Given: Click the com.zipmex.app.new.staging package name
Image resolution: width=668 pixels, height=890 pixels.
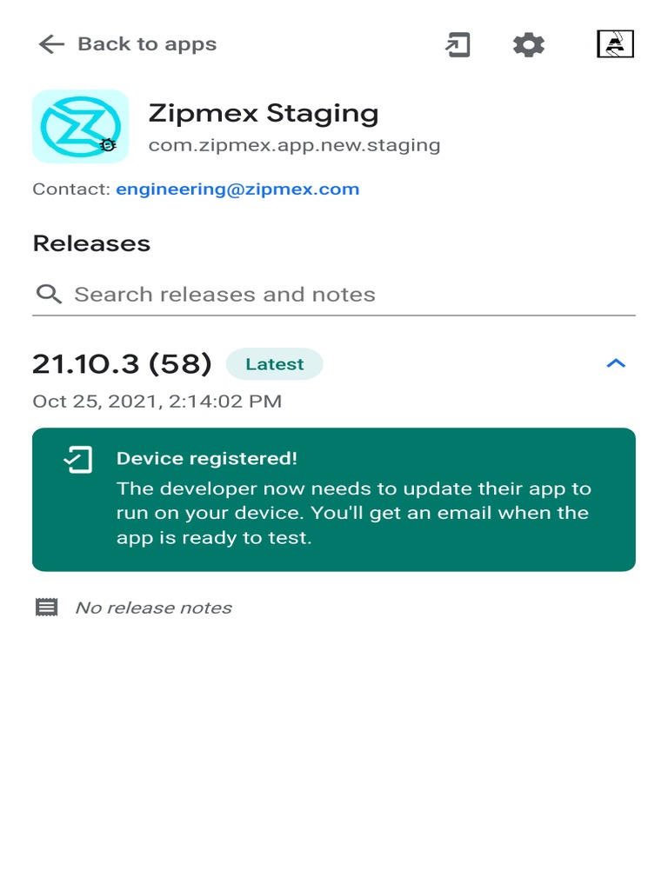Looking at the screenshot, I should click(x=294, y=145).
